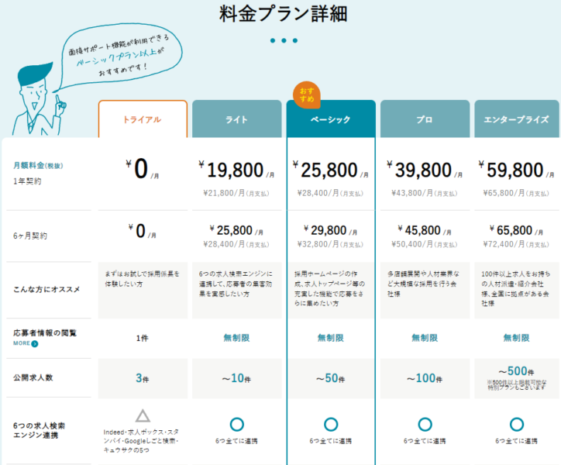The width and height of the screenshot is (561, 465).
Task: Click the ¥25,800 ベーシック yearly price
Action: pos(330,170)
